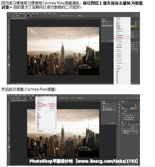The image size is (155, 167).
Task: Click Ps logo in upper Photoshop screenshot
Action: (x=8, y=13)
